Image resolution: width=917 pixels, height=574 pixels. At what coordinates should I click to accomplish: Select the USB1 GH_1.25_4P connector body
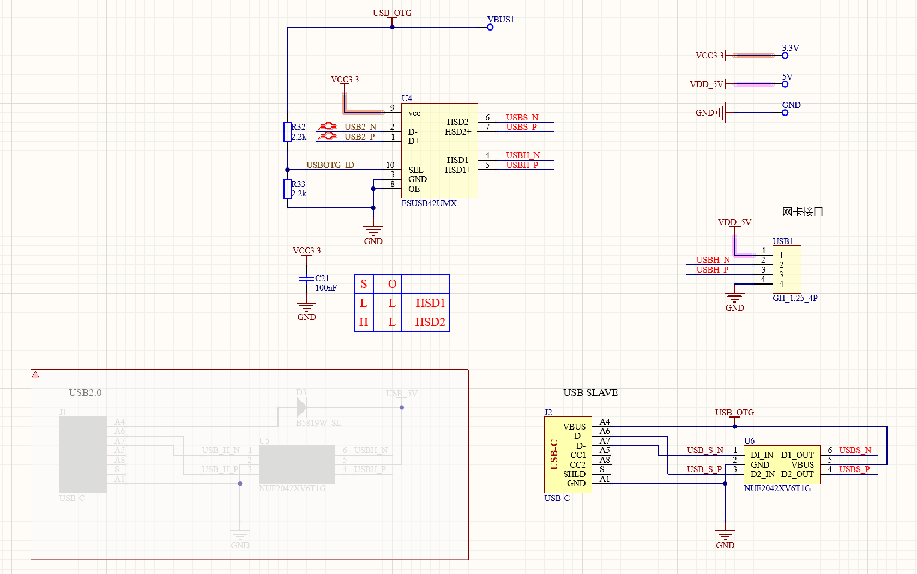click(x=787, y=269)
